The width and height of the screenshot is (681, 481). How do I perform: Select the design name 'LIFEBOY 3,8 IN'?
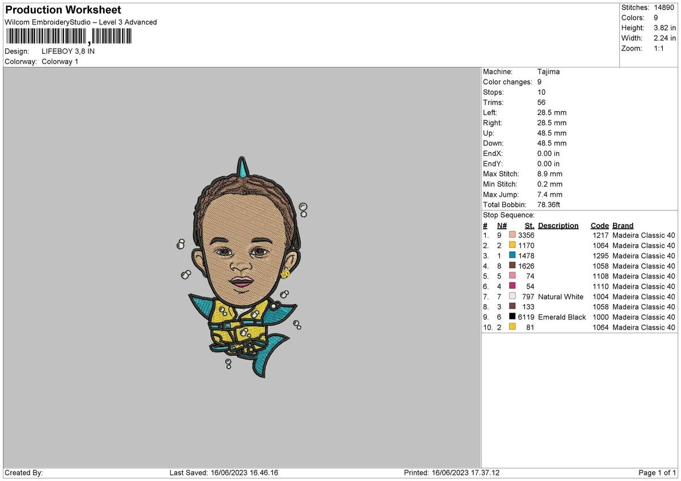pos(68,51)
